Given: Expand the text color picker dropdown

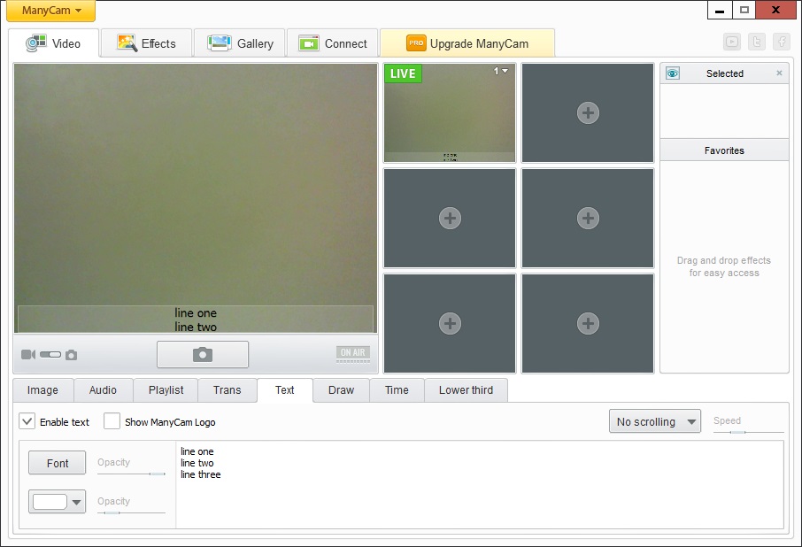Looking at the screenshot, I should click(x=76, y=502).
